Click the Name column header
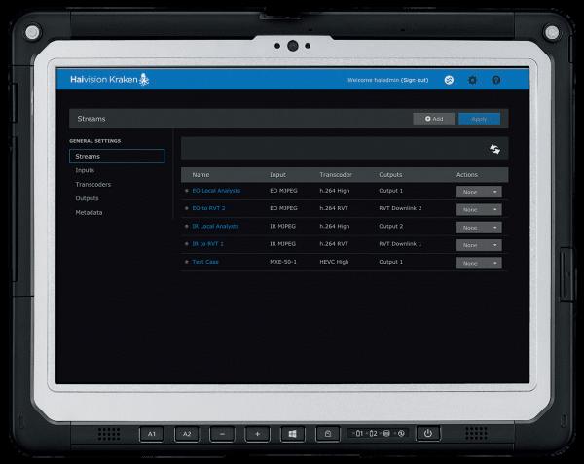Screen dimensions: 584x464 coord(201,175)
